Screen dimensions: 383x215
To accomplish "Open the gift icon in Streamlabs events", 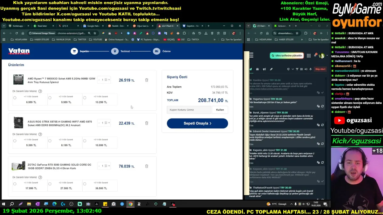I will (x=257, y=69).
